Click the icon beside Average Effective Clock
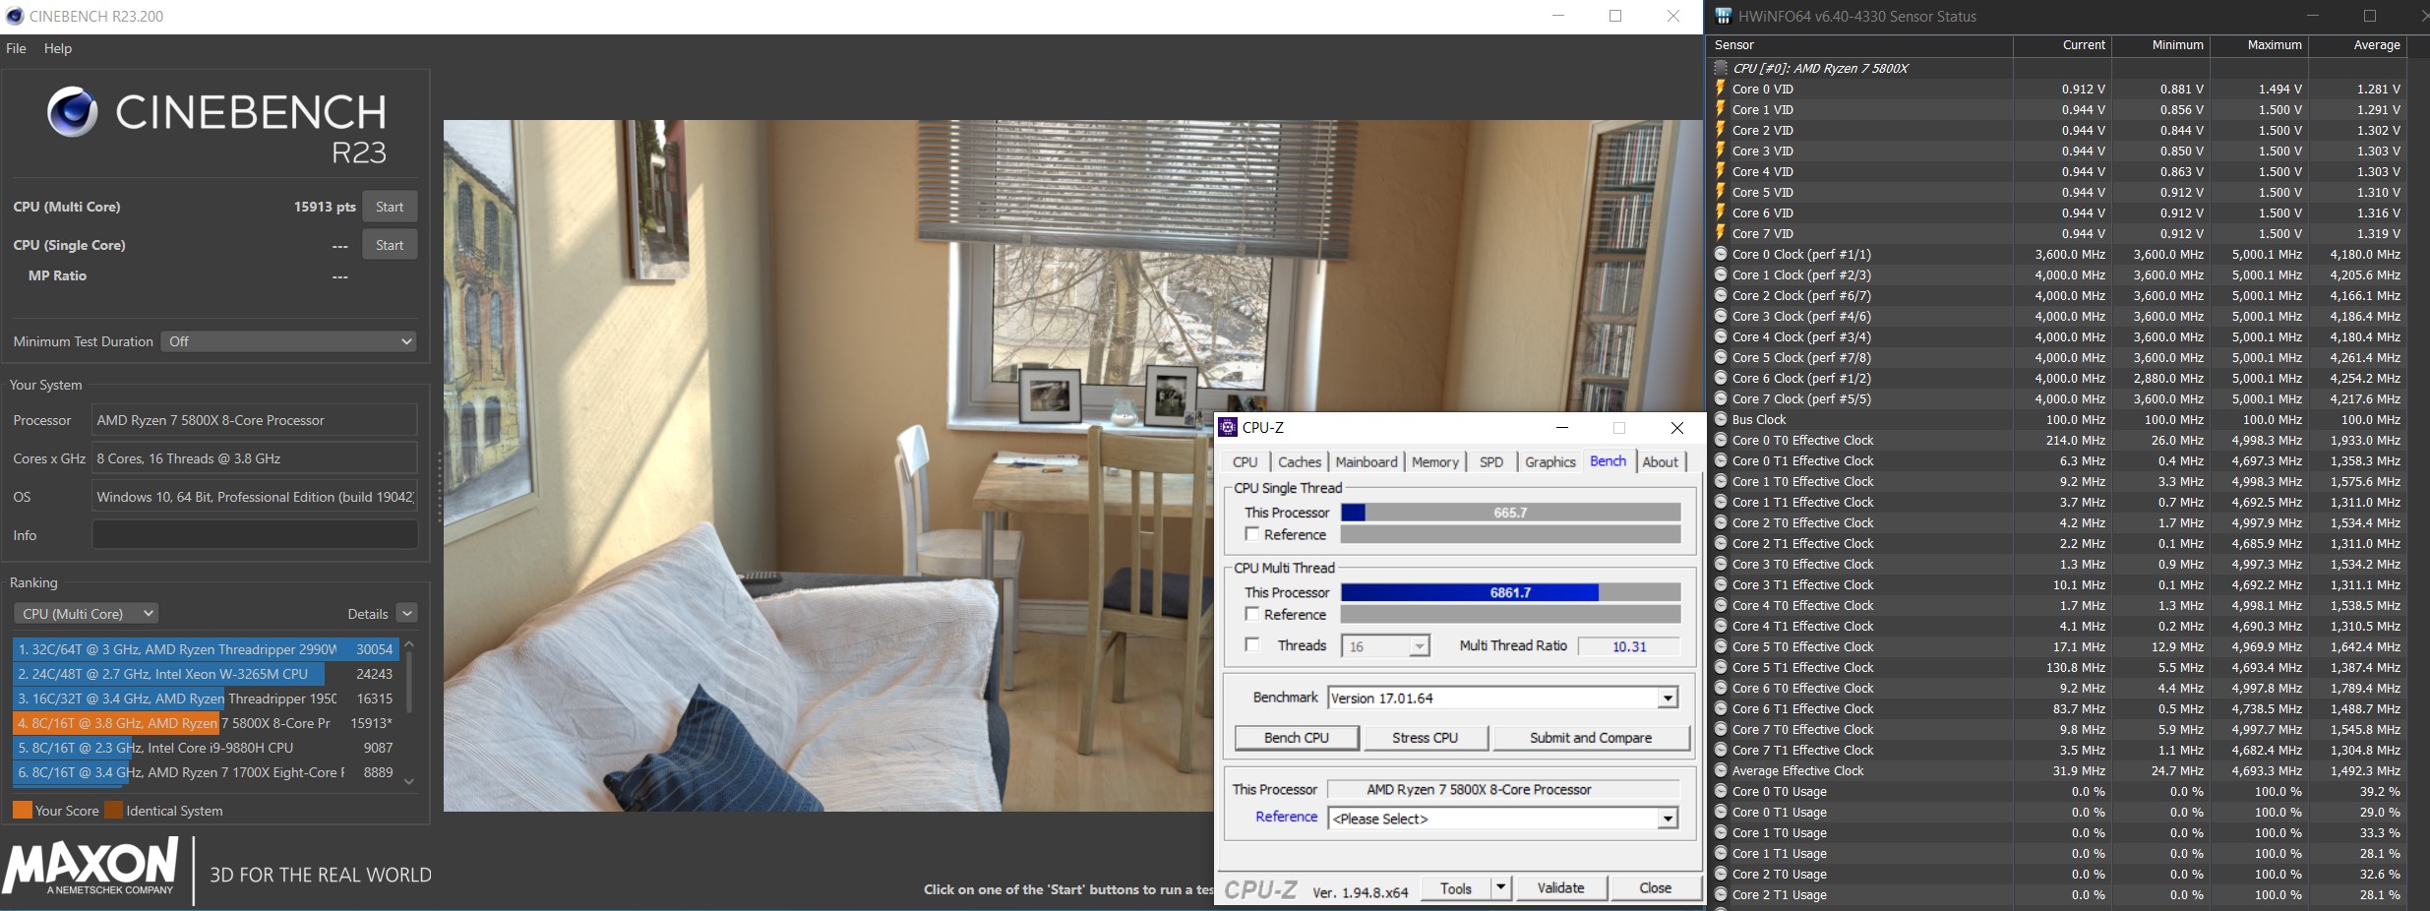2430x911 pixels. click(1721, 770)
